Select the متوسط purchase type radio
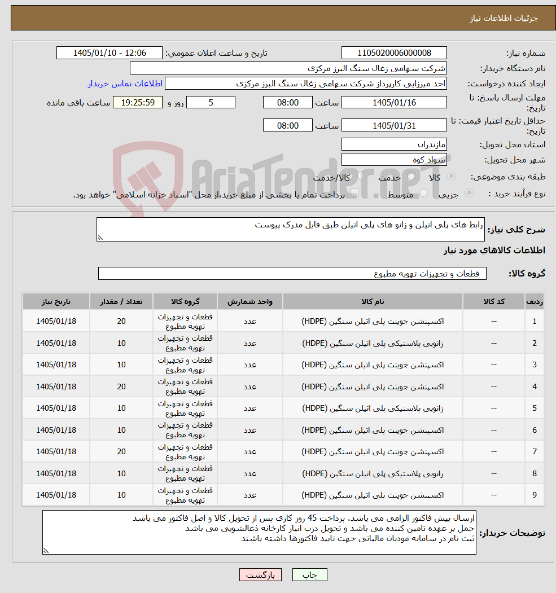Image resolution: width=556 pixels, height=593 pixels. 424,193
